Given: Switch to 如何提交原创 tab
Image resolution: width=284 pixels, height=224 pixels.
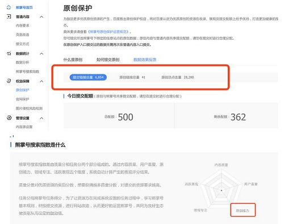Looking at the screenshot, I should [x=108, y=60].
